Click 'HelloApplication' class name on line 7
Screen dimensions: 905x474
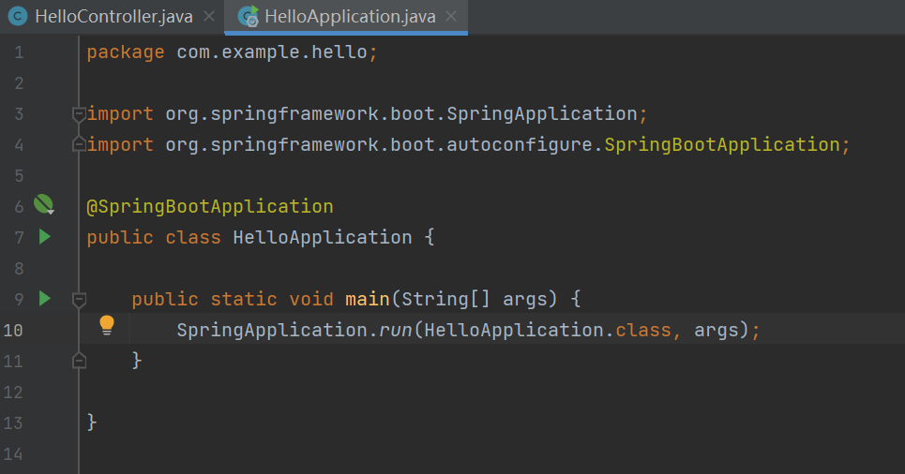pyautogui.click(x=323, y=237)
